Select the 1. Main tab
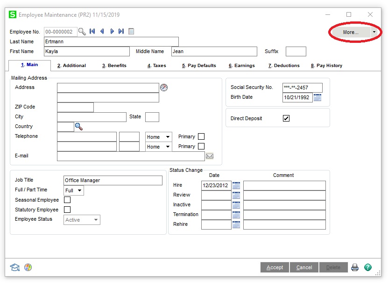This screenshot has width=388, height=285. point(29,65)
